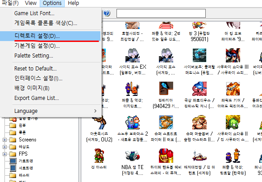This screenshot has height=182, width=262.
Task: Select 퍼즐 & 액션: 이치단트 game icon
Action: click(x=133, y=89)
